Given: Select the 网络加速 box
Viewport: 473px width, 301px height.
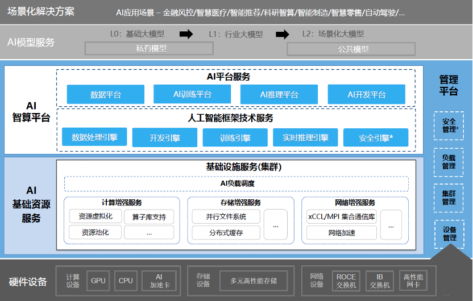Looking at the screenshot, I should pyautogui.click(x=342, y=233).
